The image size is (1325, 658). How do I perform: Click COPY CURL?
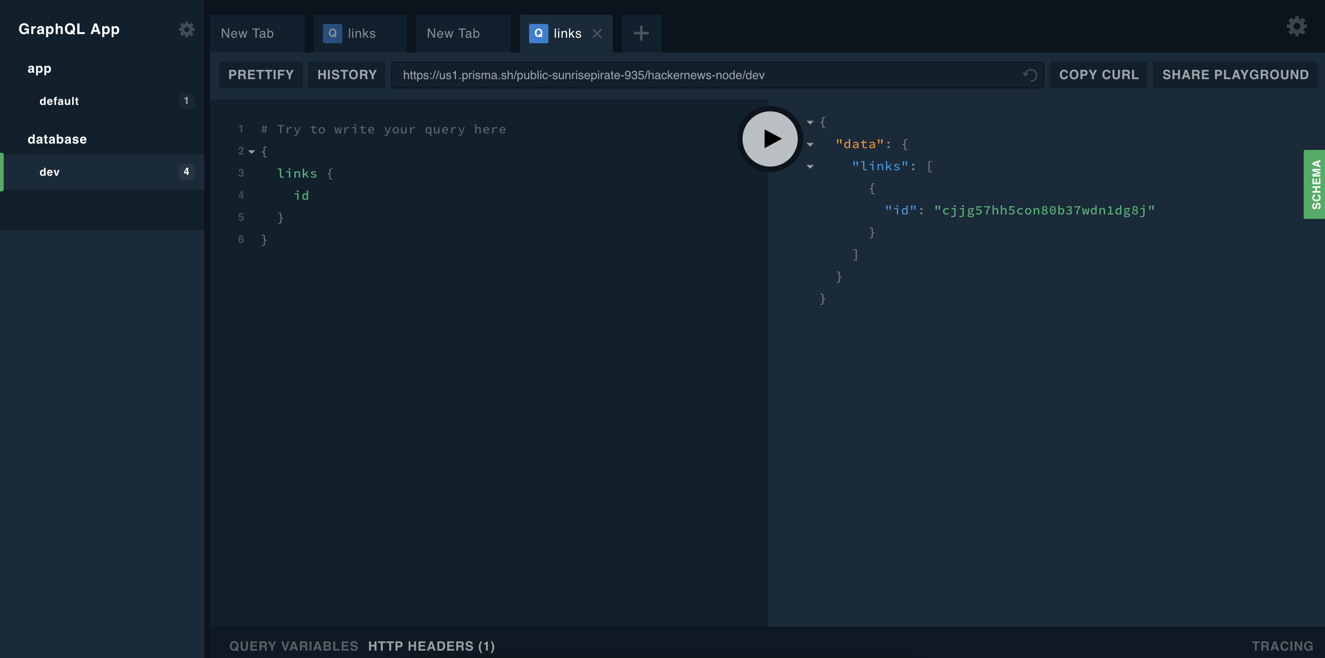[x=1098, y=75]
